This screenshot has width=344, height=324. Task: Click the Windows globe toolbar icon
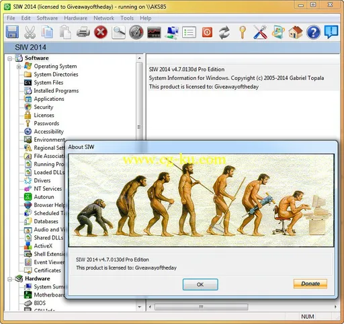pyautogui.click(x=278, y=32)
